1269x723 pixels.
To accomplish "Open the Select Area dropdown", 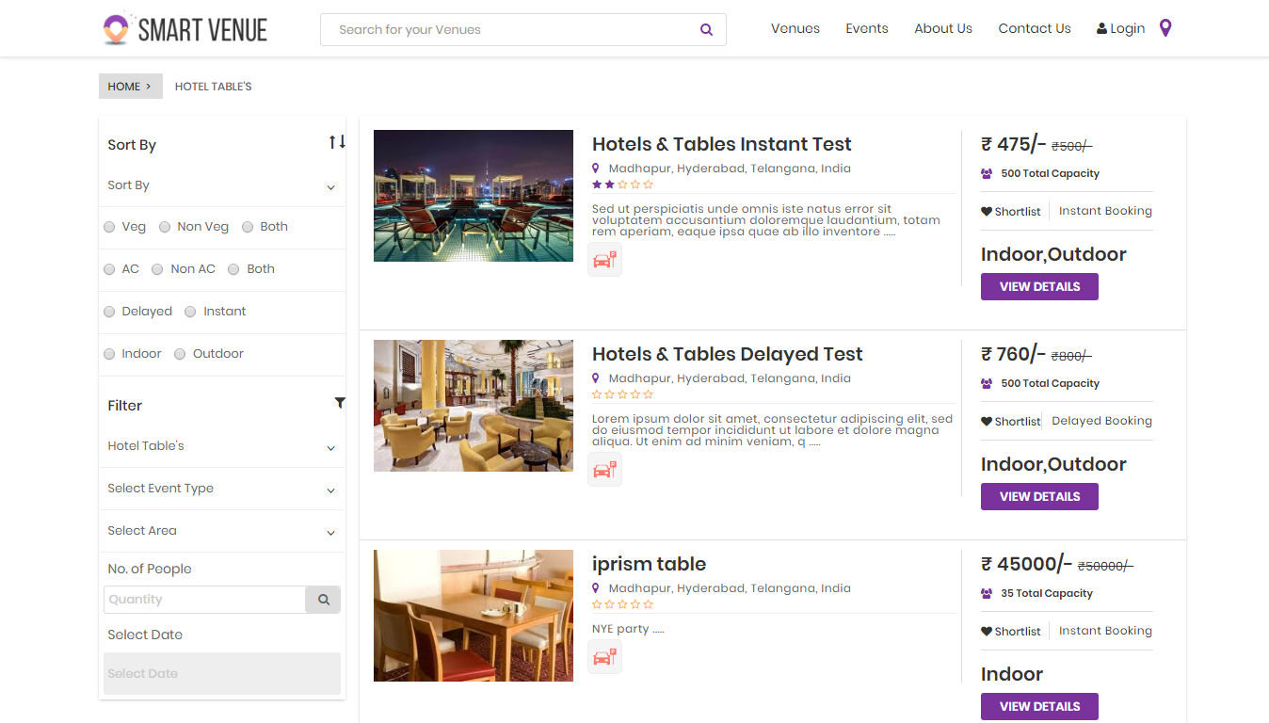I will tap(221, 531).
